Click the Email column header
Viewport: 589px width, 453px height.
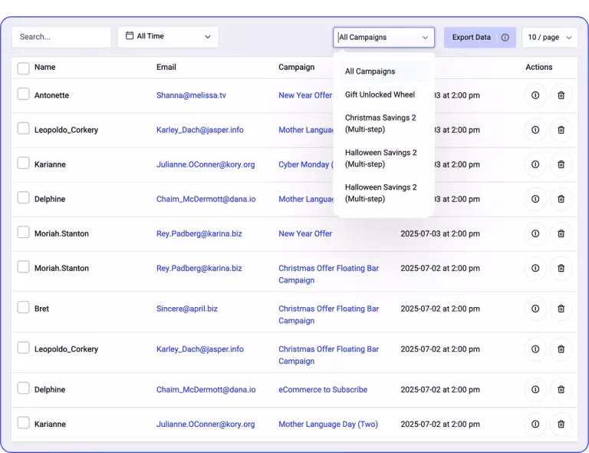[166, 68]
